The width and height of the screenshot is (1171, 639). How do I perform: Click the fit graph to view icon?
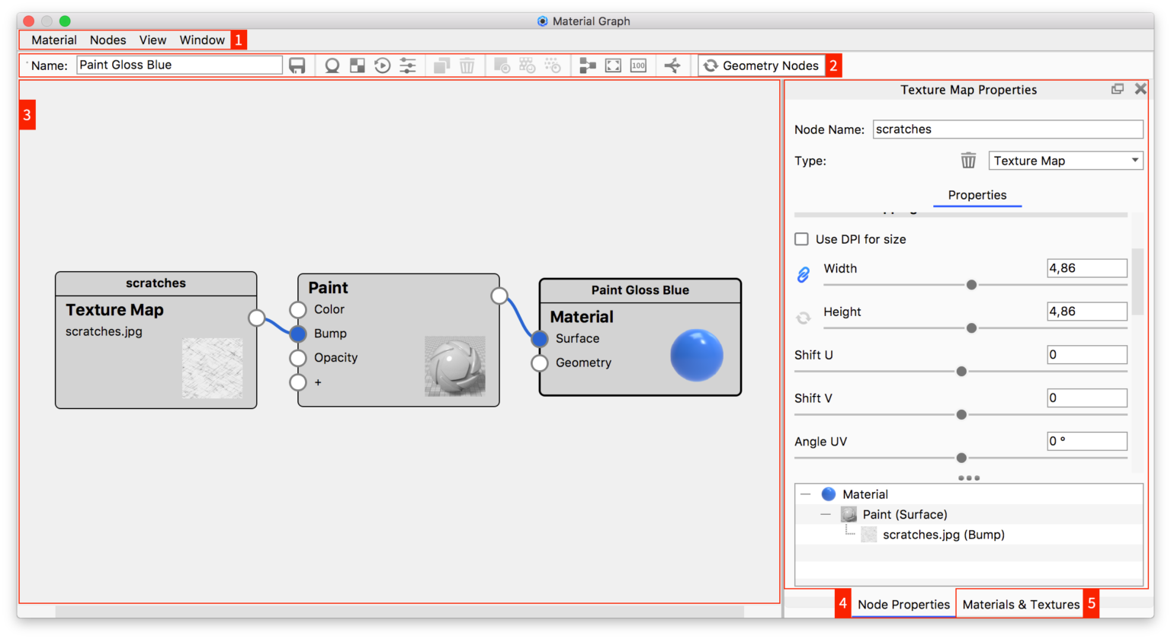pyautogui.click(x=613, y=65)
